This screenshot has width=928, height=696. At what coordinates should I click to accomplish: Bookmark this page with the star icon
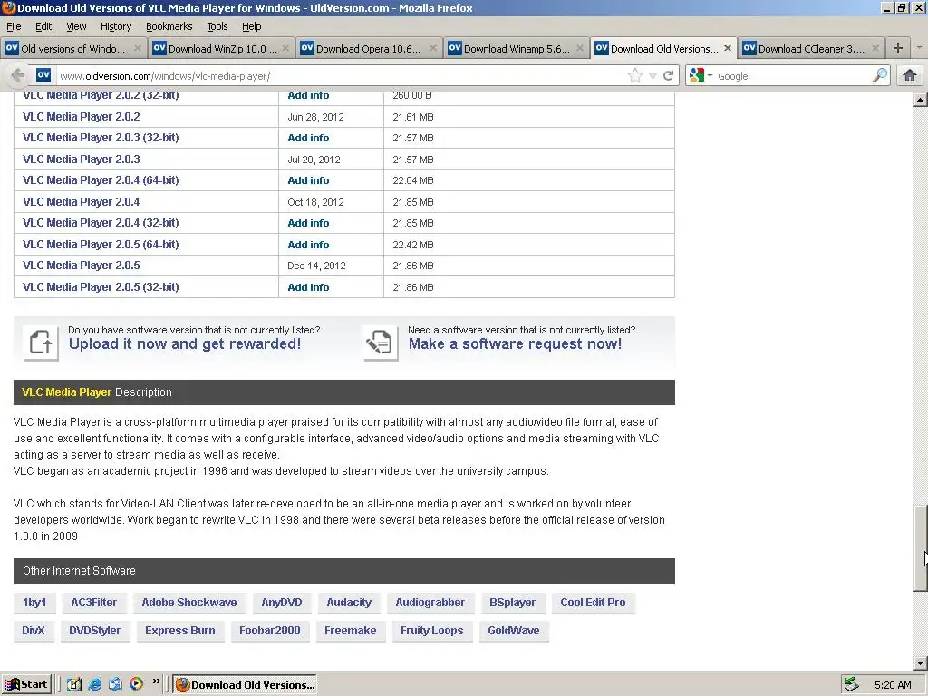pyautogui.click(x=635, y=76)
